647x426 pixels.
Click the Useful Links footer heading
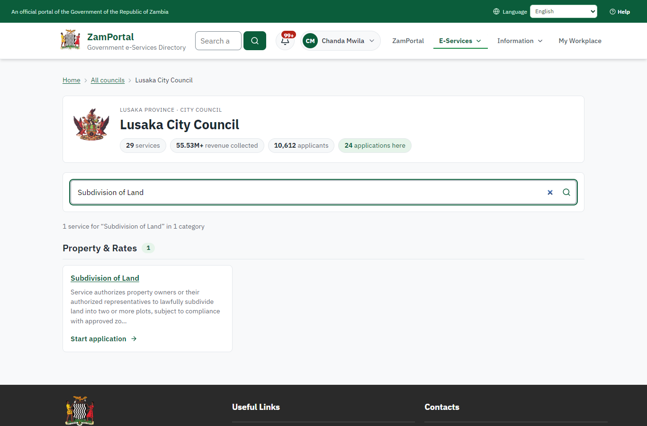coord(256,407)
